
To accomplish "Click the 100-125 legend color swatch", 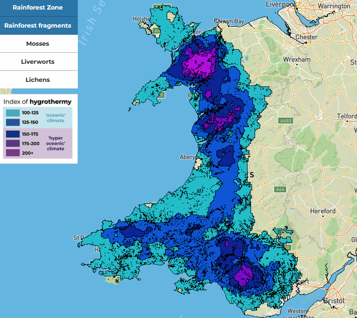I will coord(13,113).
